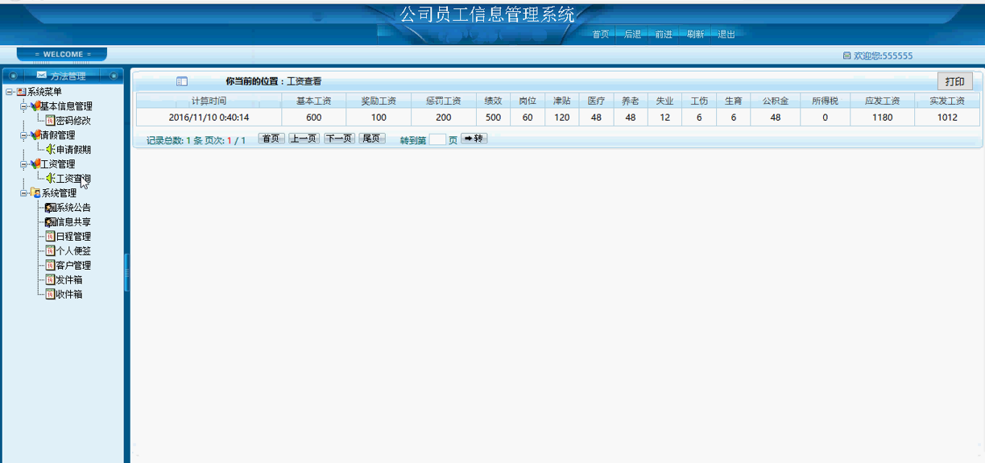This screenshot has width=985, height=463.
Task: Click 后退 in top navigation
Action: coord(632,35)
